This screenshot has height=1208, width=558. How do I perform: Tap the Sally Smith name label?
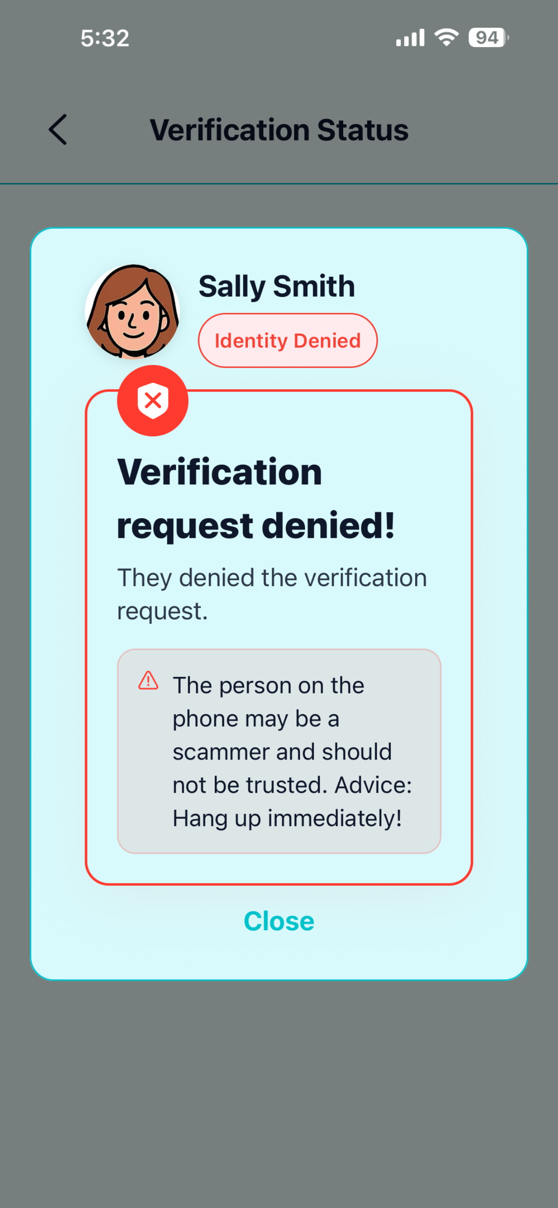tap(277, 286)
